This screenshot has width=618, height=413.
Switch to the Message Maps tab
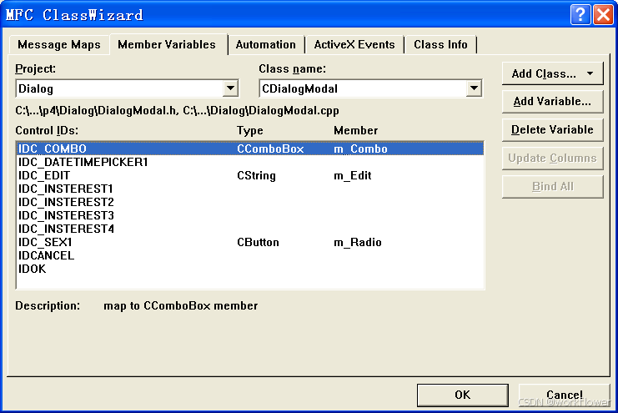click(59, 44)
